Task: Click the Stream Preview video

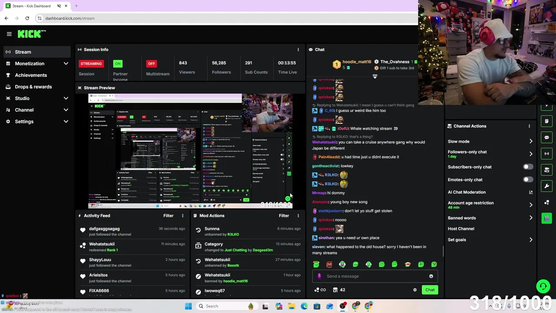Action: coord(190,151)
